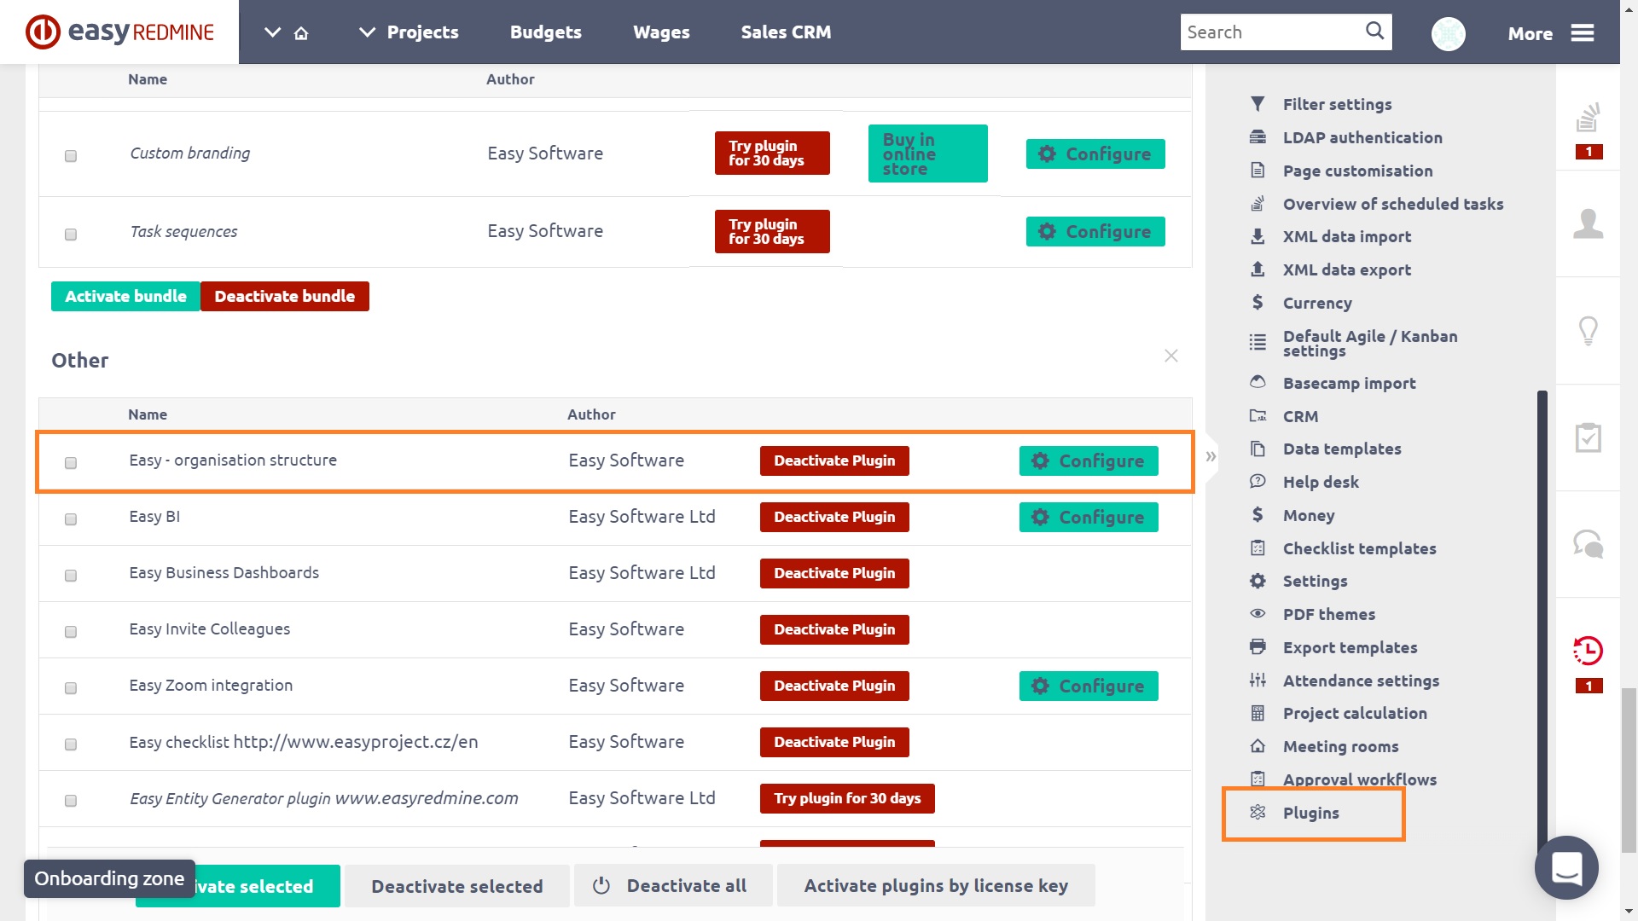Click Activate bundle button

[125, 296]
